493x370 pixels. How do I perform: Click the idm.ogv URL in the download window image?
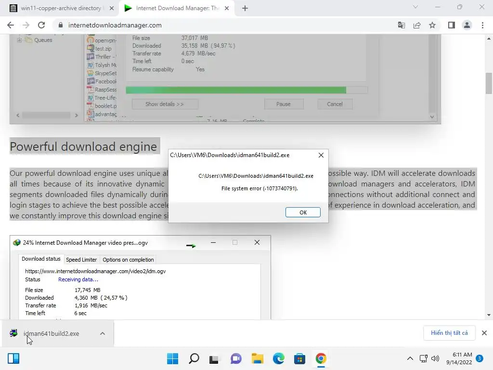(95, 271)
